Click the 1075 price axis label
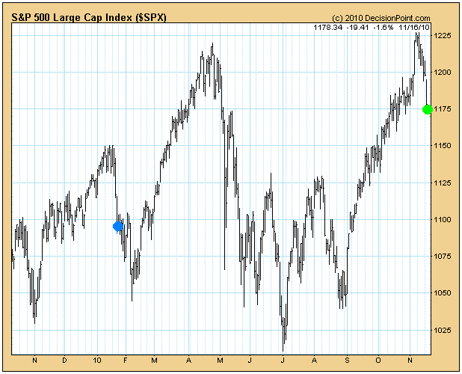This screenshot has height=374, width=462. pos(443,256)
